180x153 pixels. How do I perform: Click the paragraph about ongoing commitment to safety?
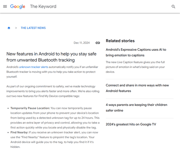click(53, 91)
